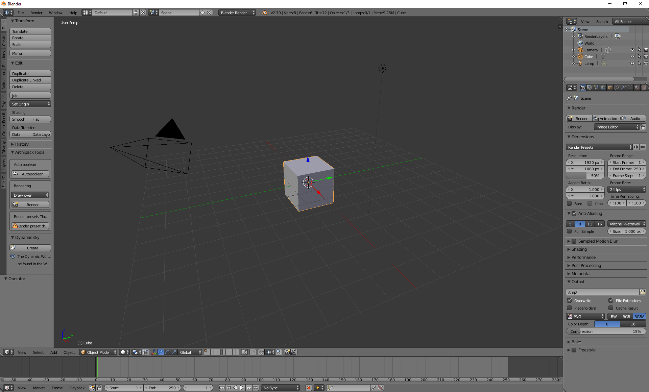Image resolution: width=649 pixels, height=392 pixels.
Task: Toggle Lamp renderability camera icon
Action: (x=646, y=63)
